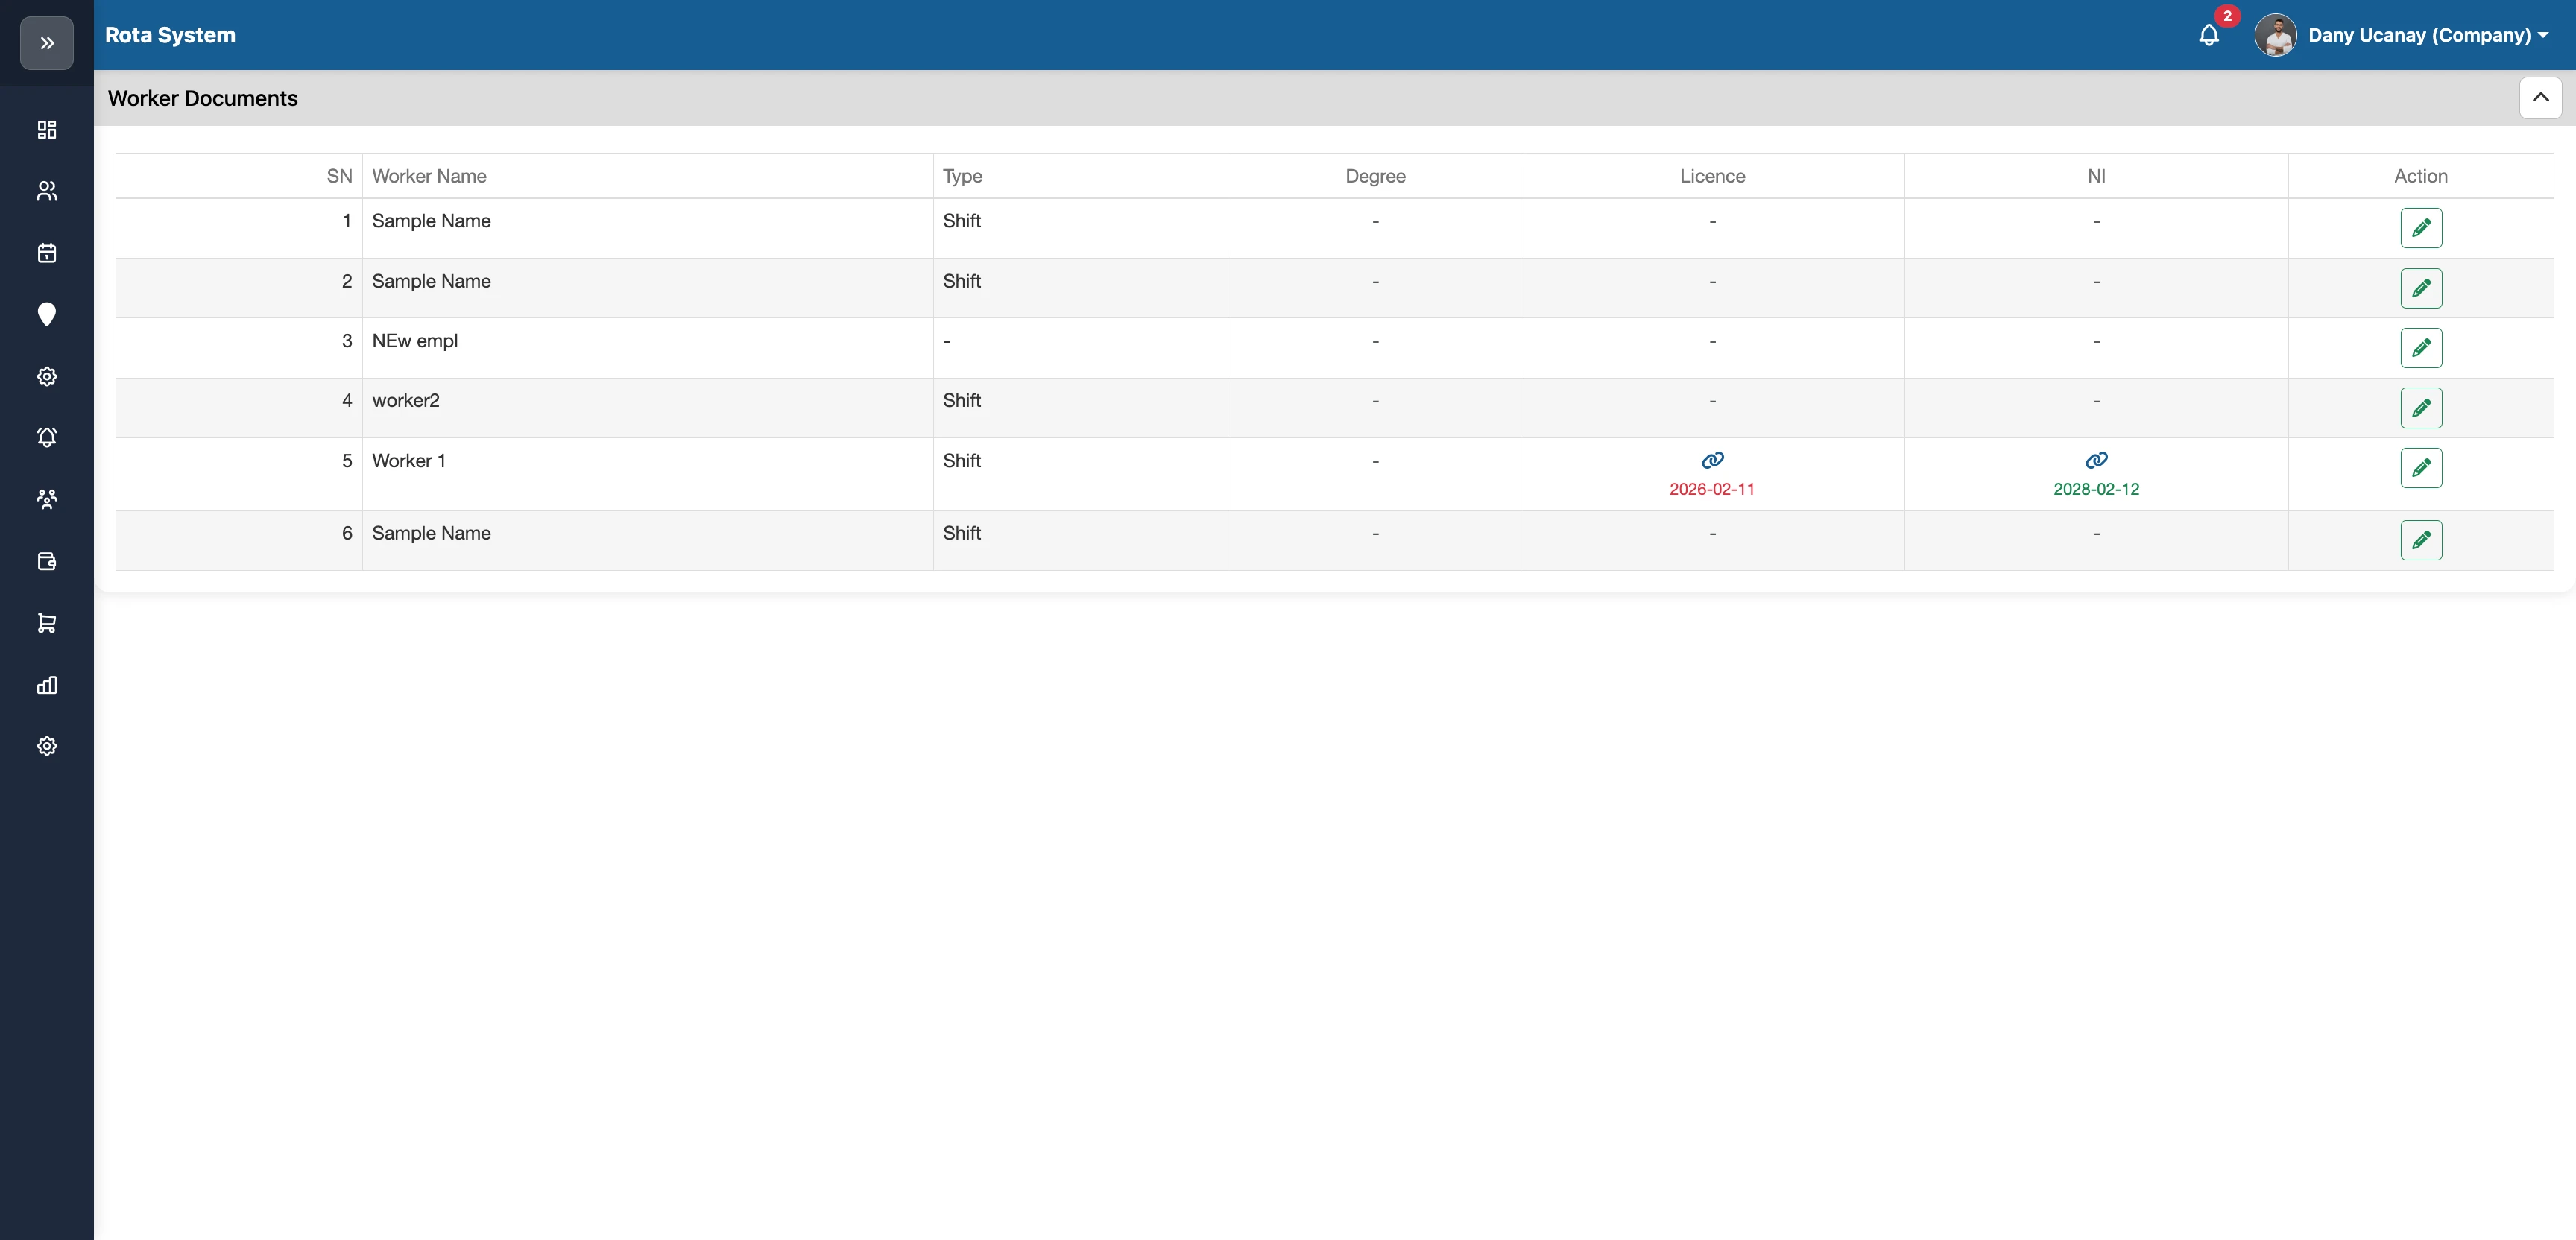Expand the sidebar with double-chevron button

47,43
